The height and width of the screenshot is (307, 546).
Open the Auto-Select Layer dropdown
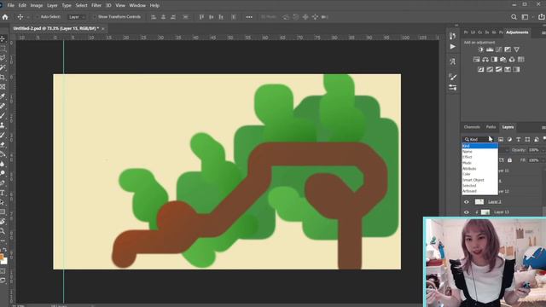(x=77, y=17)
